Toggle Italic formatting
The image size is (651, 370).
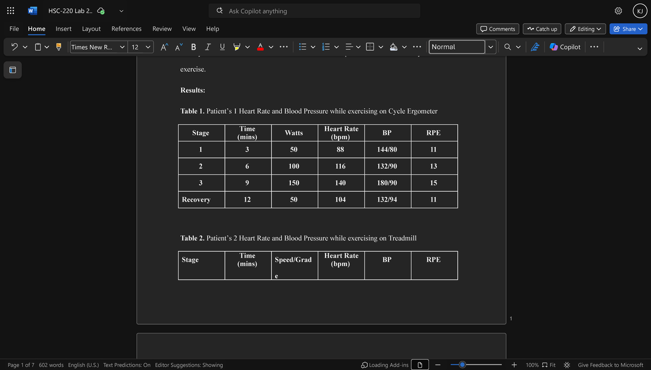click(x=208, y=47)
